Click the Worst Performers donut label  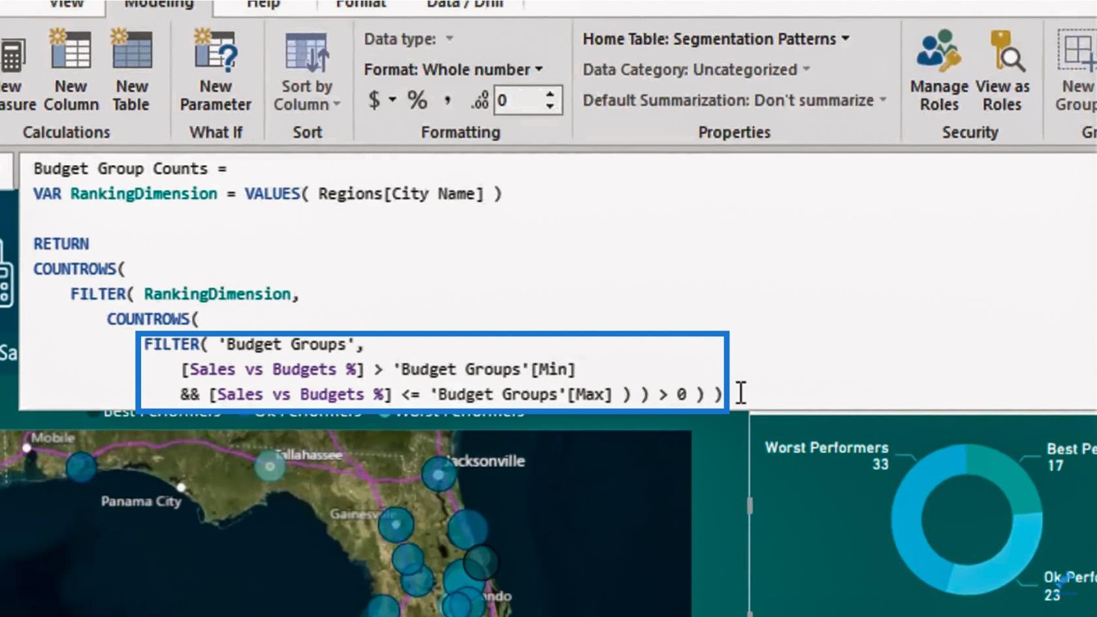(x=827, y=455)
